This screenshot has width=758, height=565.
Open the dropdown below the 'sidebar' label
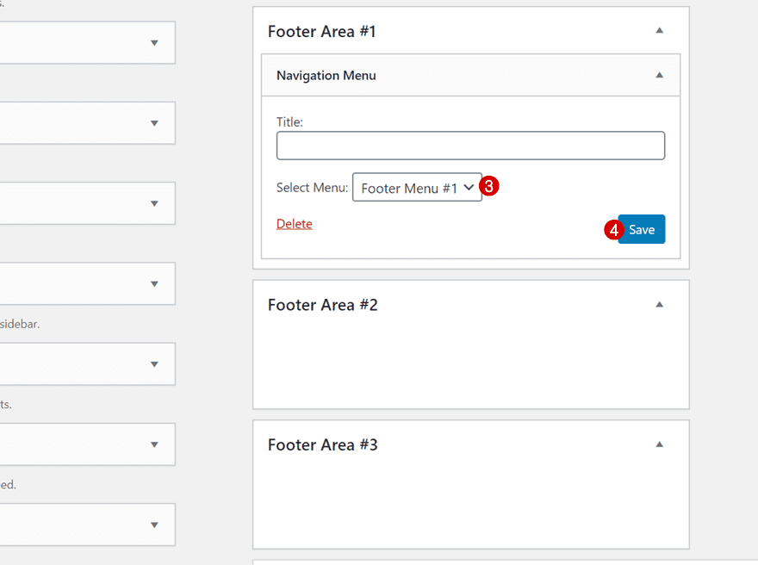(86, 363)
